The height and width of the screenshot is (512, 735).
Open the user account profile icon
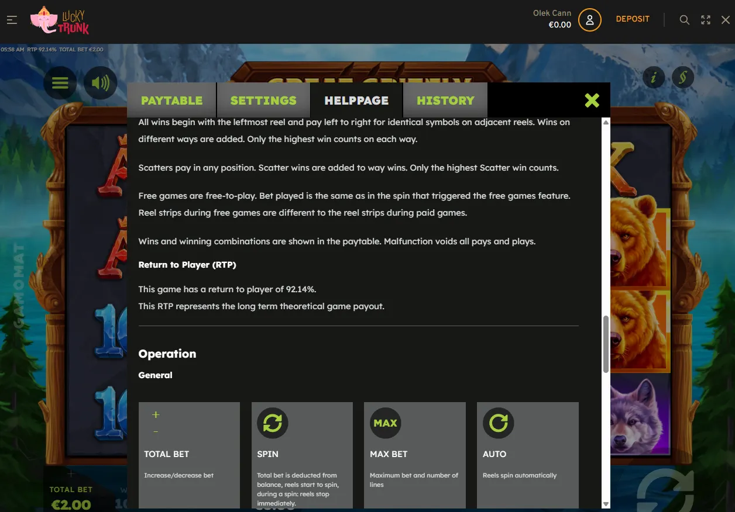coord(590,20)
